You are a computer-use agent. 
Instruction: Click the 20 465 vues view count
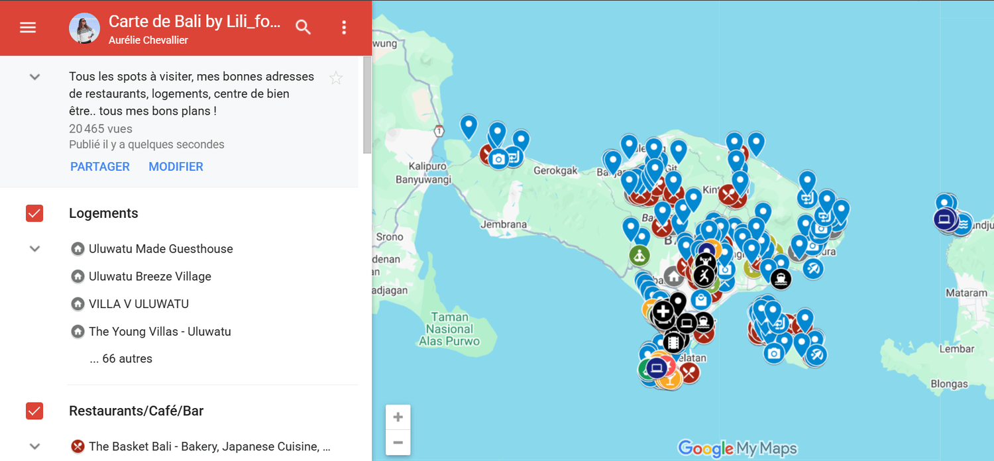[x=101, y=129]
